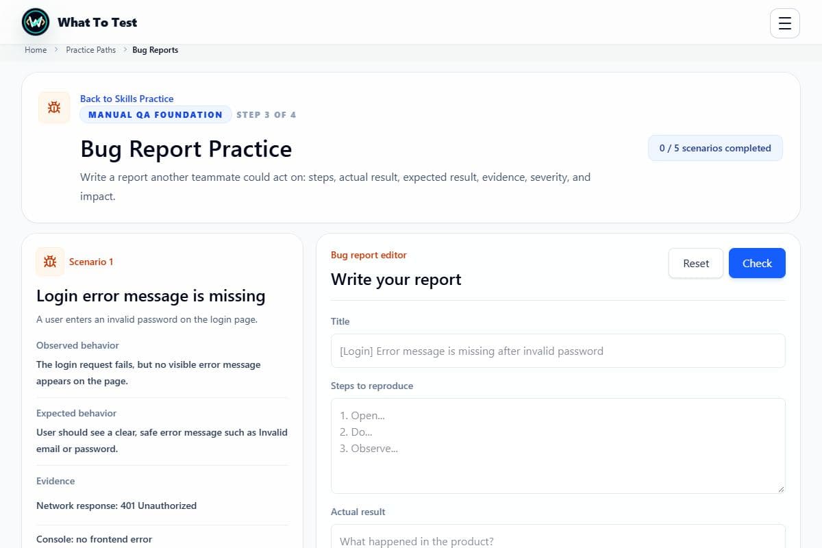Reset the bug report editor
The height and width of the screenshot is (548, 822).
[x=696, y=263]
